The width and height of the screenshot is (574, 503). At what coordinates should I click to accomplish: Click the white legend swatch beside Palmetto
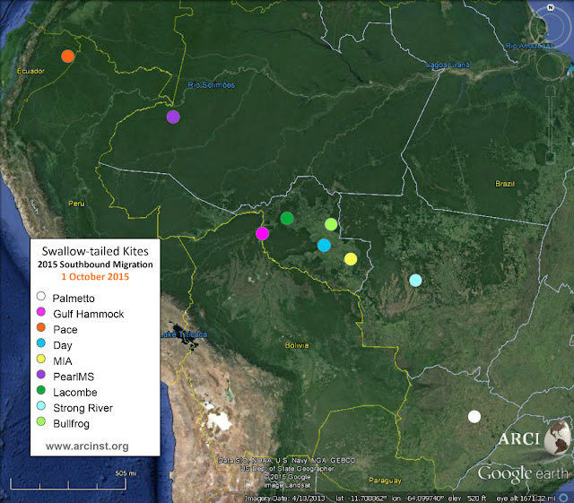[41, 296]
